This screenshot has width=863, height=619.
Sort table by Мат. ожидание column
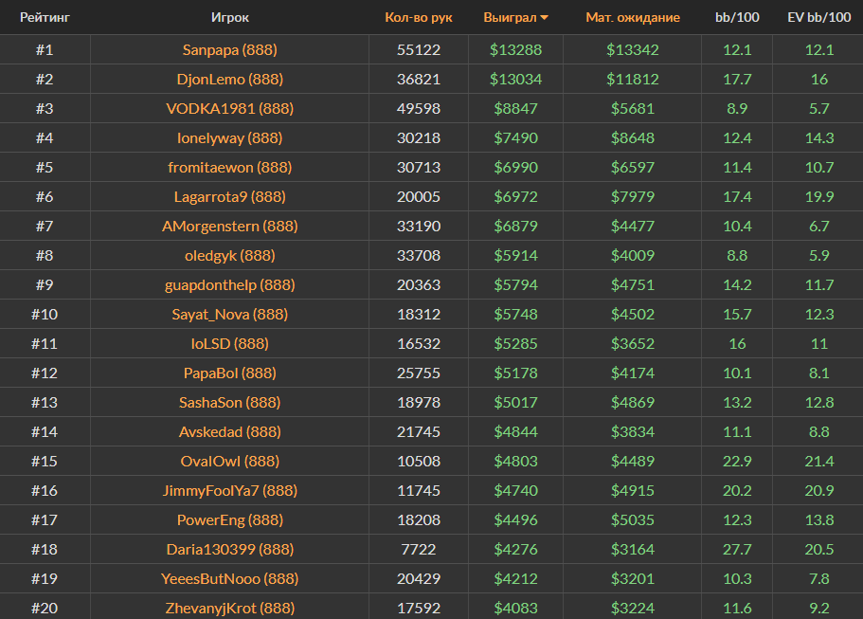click(x=632, y=17)
